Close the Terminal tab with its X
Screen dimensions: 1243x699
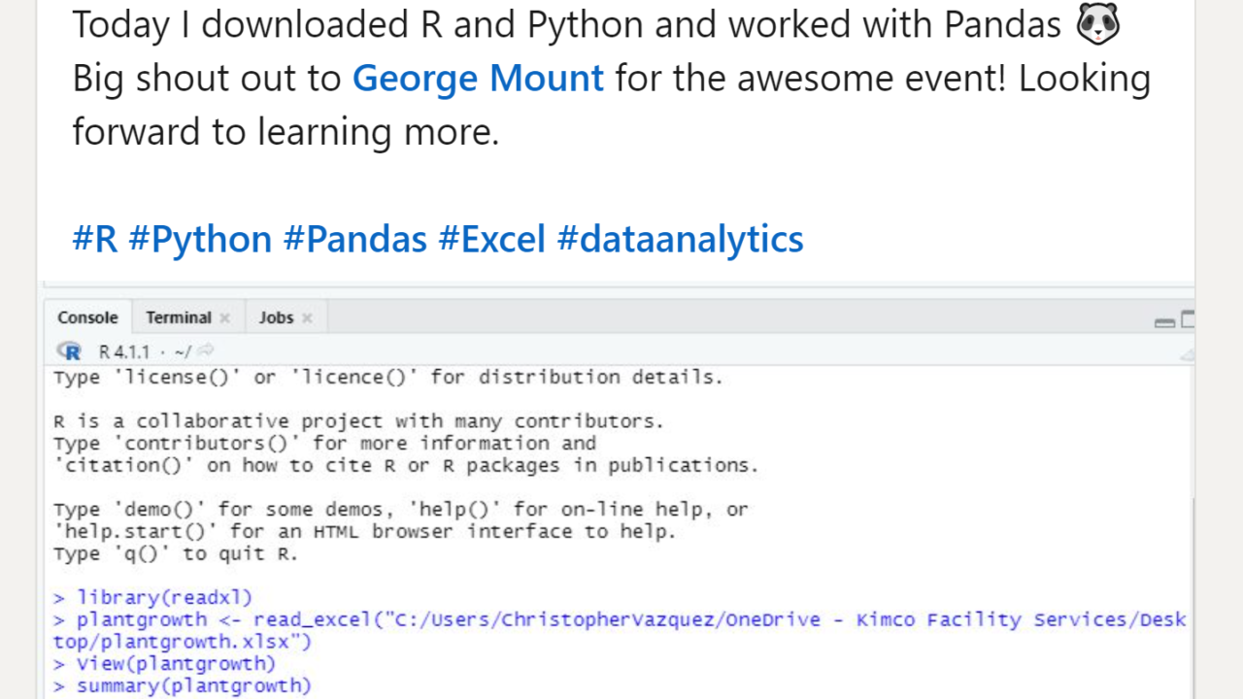coord(225,318)
